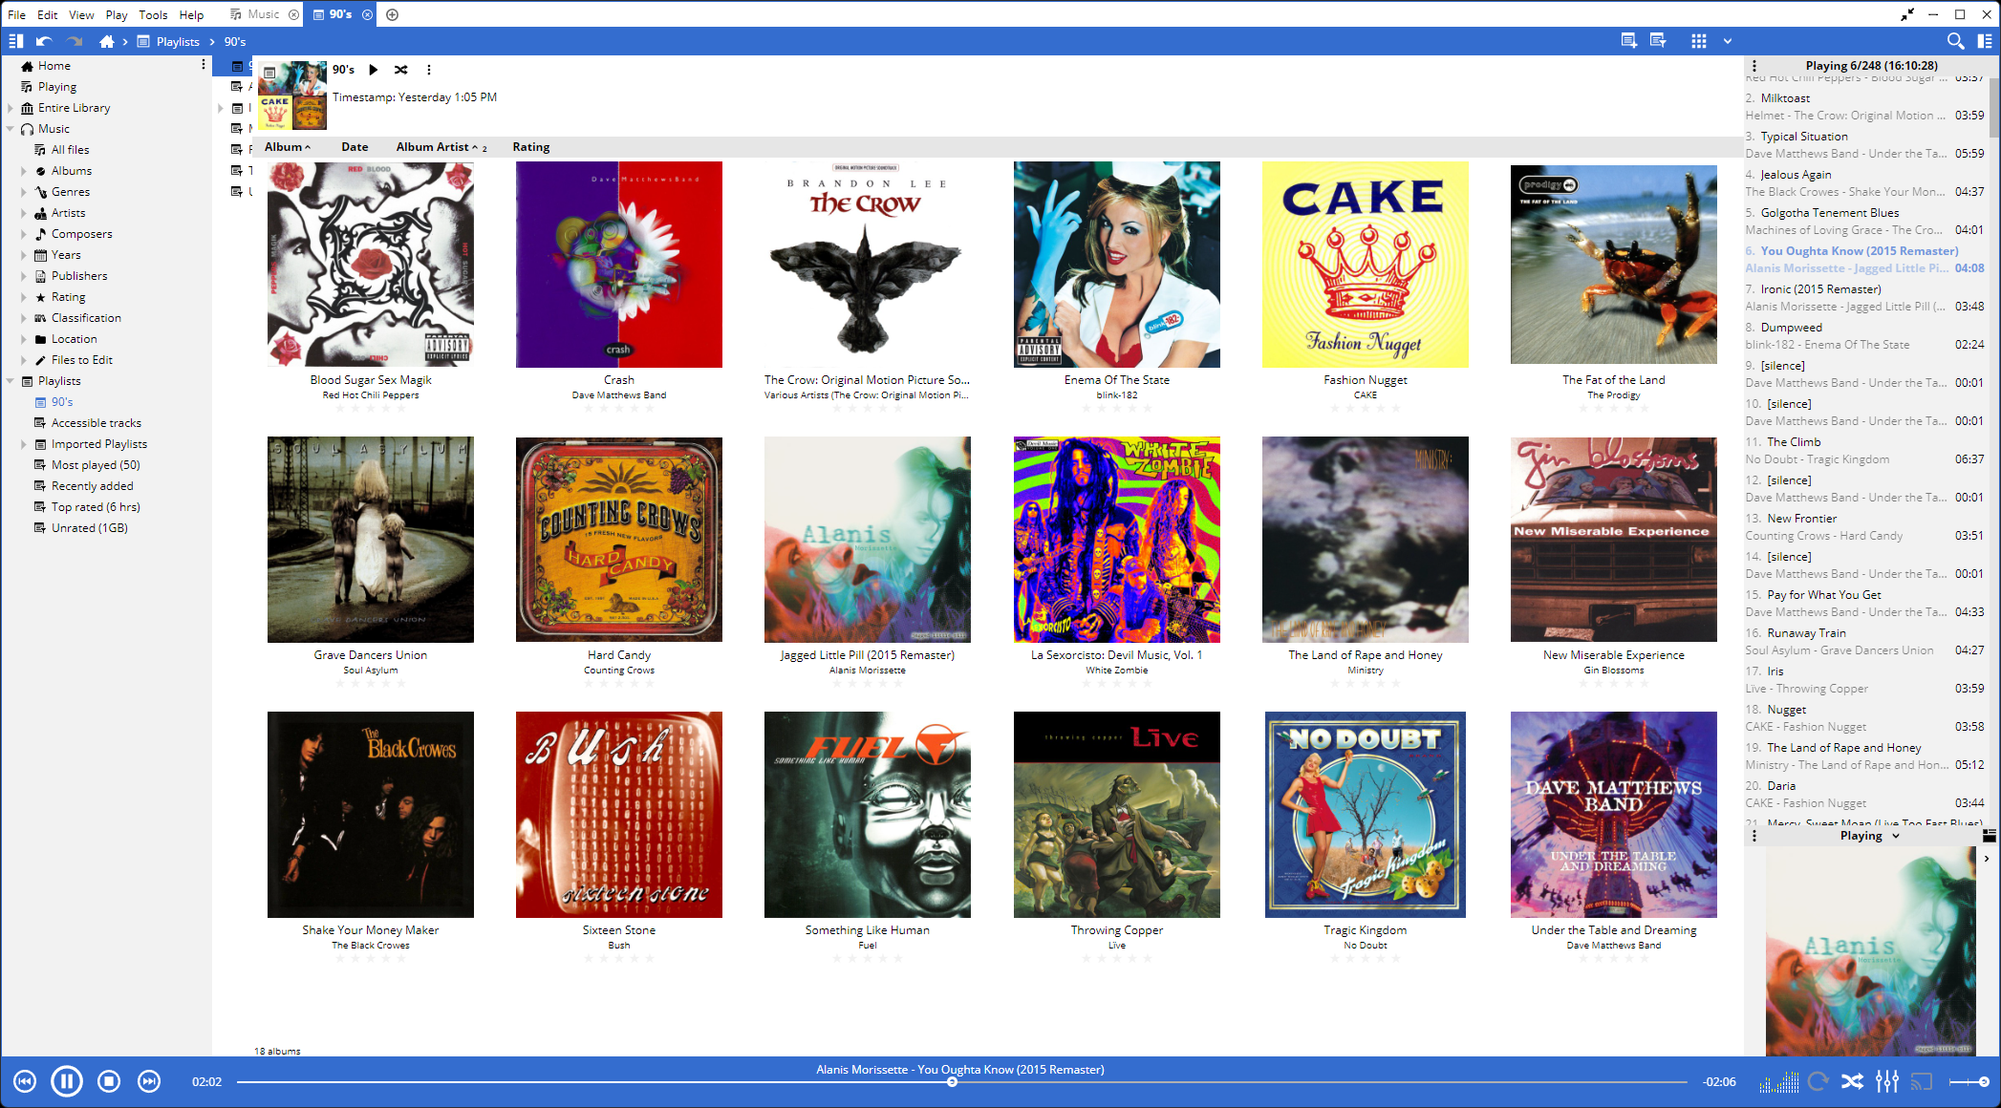2001x1108 pixels.
Task: Play the 90's playlist
Action: pos(374,70)
